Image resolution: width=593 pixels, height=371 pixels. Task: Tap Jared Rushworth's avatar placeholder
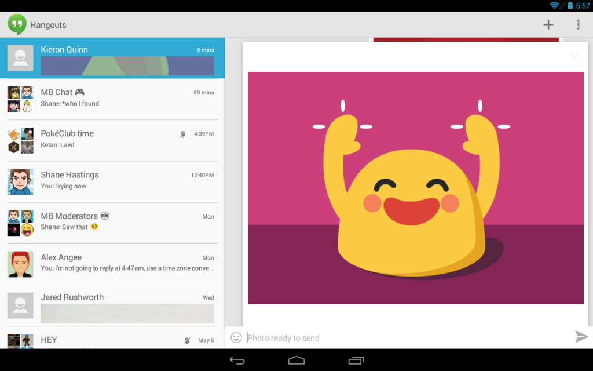(x=20, y=305)
